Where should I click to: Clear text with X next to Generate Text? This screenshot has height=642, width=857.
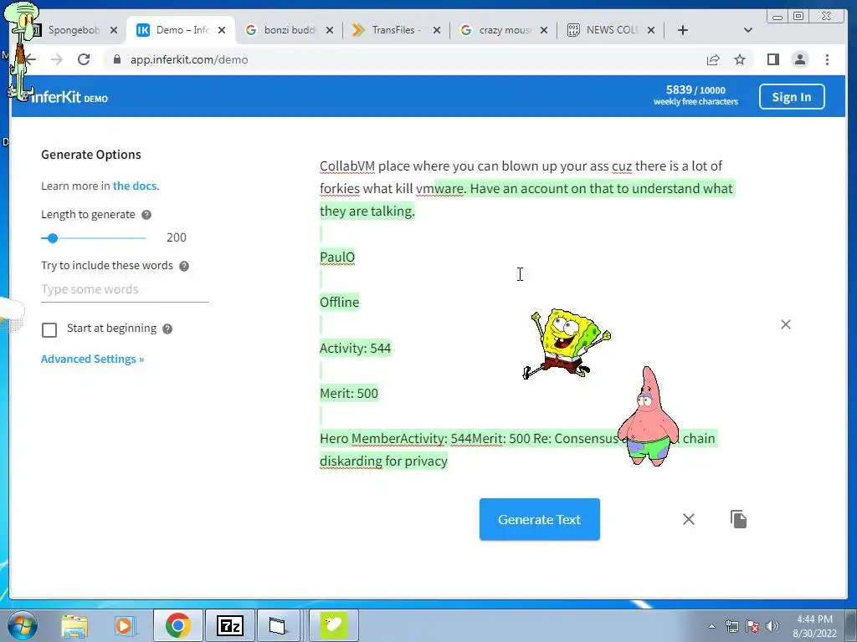coord(689,519)
